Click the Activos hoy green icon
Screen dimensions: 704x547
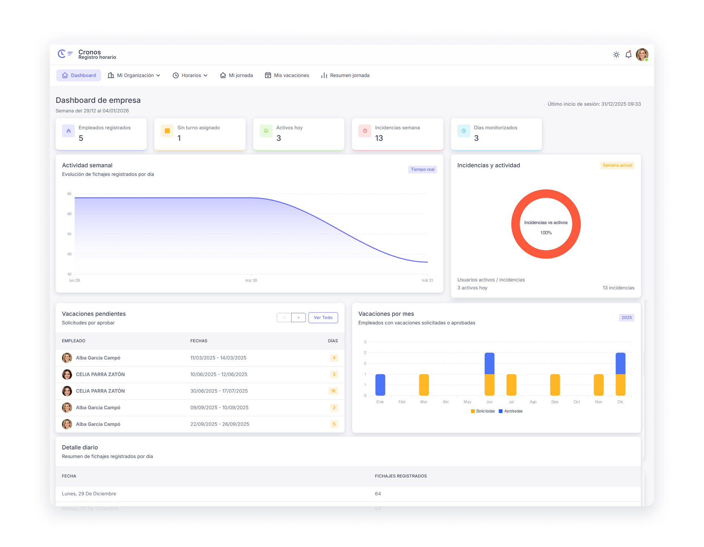tap(266, 131)
